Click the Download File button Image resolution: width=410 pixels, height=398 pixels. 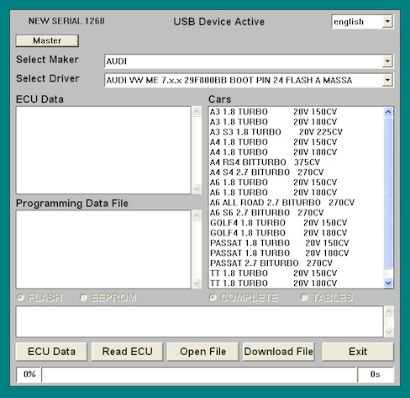(x=279, y=352)
